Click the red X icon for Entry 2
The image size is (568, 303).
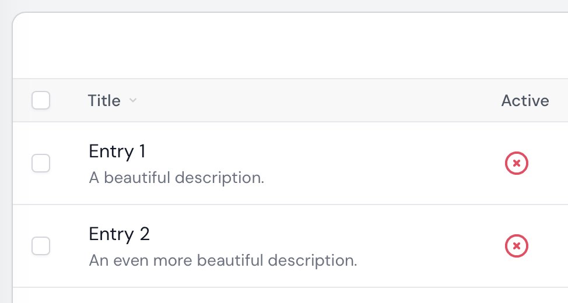[517, 246]
